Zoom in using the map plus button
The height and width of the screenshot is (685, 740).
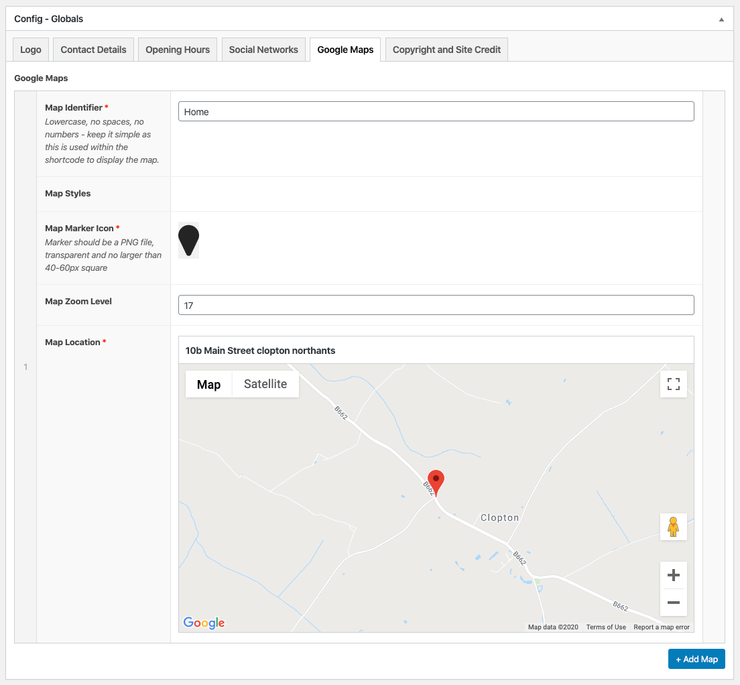[x=674, y=575]
